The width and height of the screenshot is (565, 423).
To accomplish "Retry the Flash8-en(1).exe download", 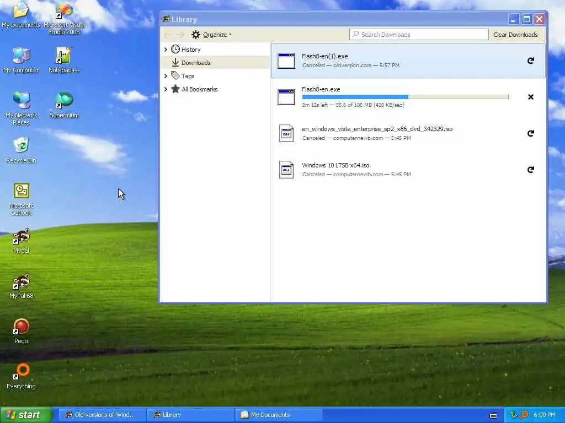I will [x=530, y=61].
